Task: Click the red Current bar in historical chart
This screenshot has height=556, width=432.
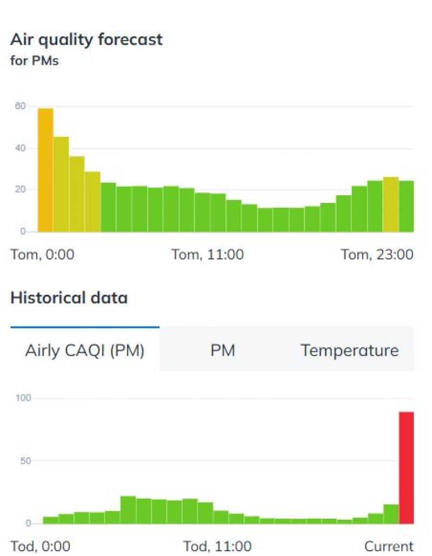Action: tap(407, 467)
